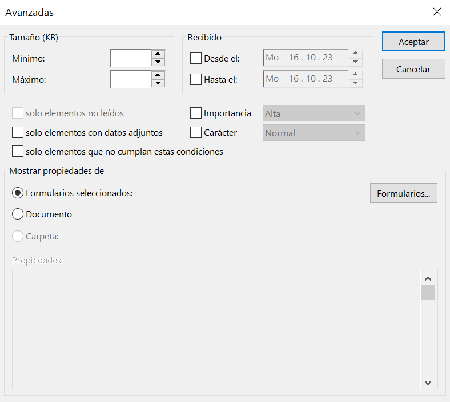Click the Hasta el date field

coord(306,79)
